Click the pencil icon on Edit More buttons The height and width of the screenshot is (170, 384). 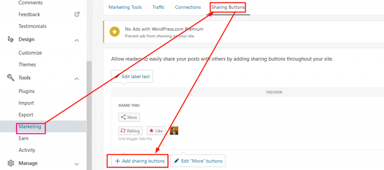coord(176,161)
